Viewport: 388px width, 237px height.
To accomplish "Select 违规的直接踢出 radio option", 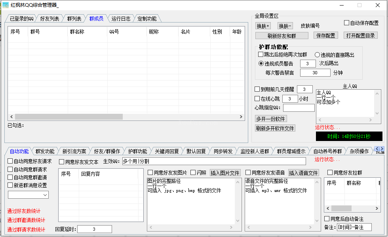I will coord(318,55).
